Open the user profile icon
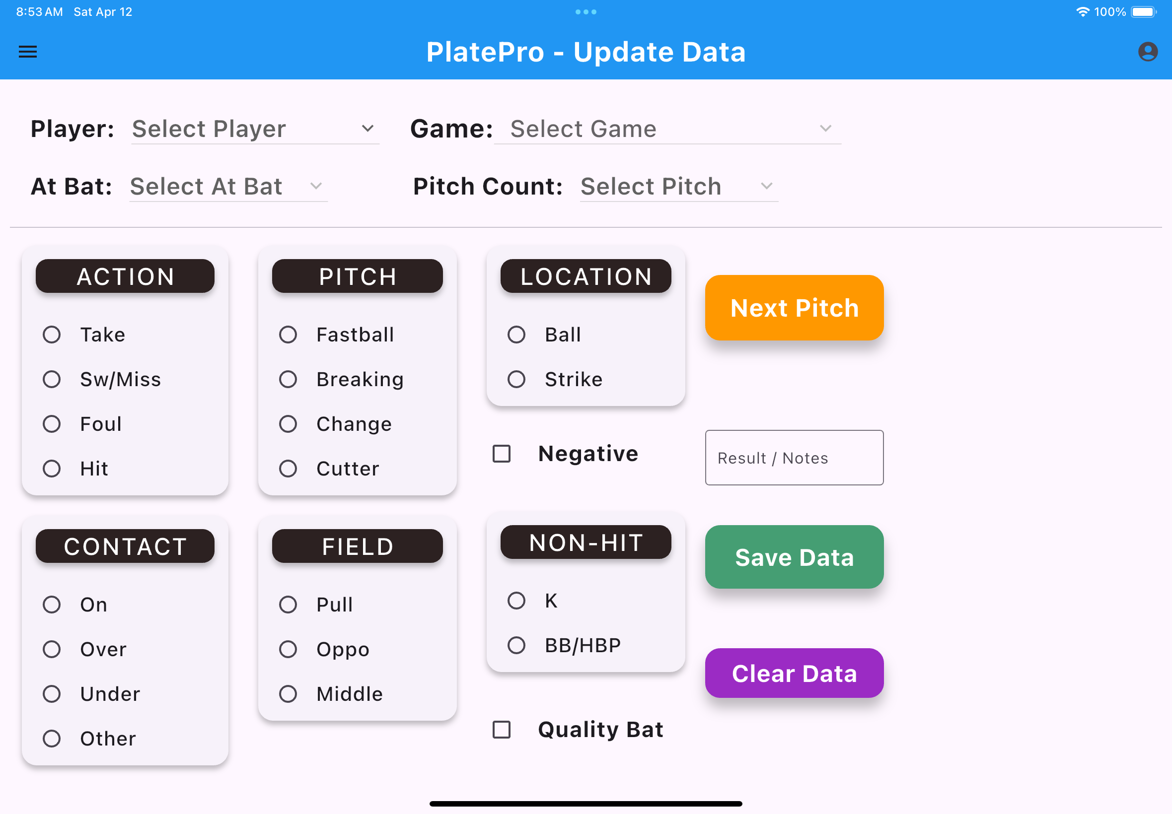The image size is (1172, 814). coord(1147,52)
